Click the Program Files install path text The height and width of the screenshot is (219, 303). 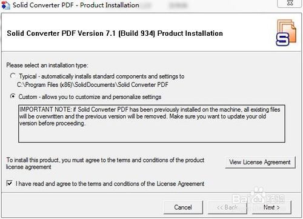pos(93,84)
